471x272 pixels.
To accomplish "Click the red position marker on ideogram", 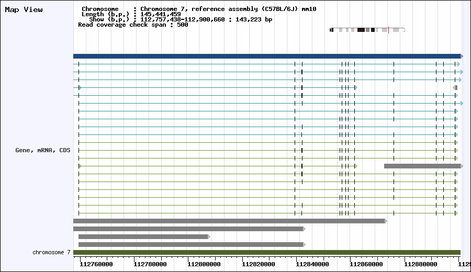I will point(388,30).
